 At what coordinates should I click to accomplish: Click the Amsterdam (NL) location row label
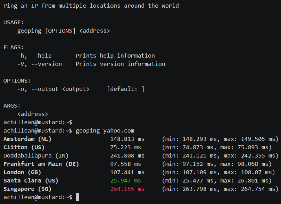point(27,139)
